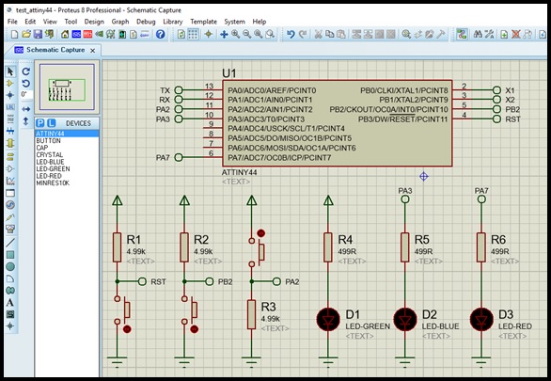Select the 2D text 'A' tool
Image resolution: width=551 pixels, height=381 pixels.
(x=10, y=302)
